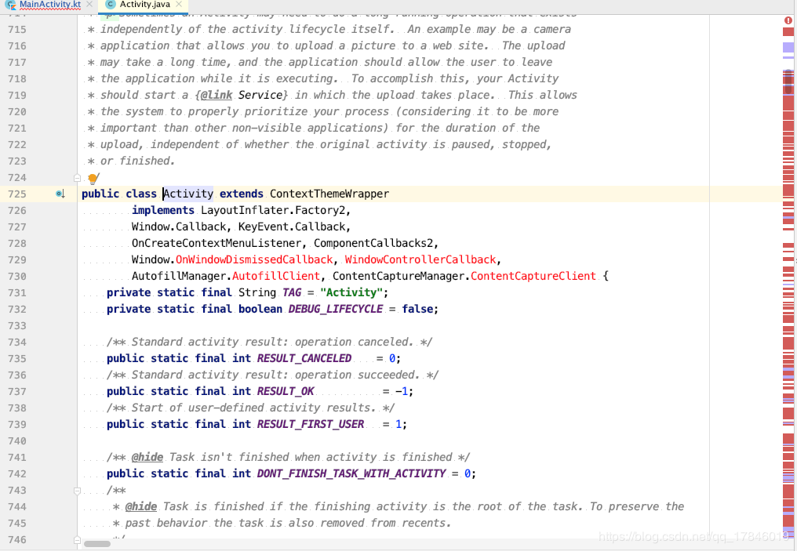Toggle the fold marker at line 746

click(x=77, y=540)
